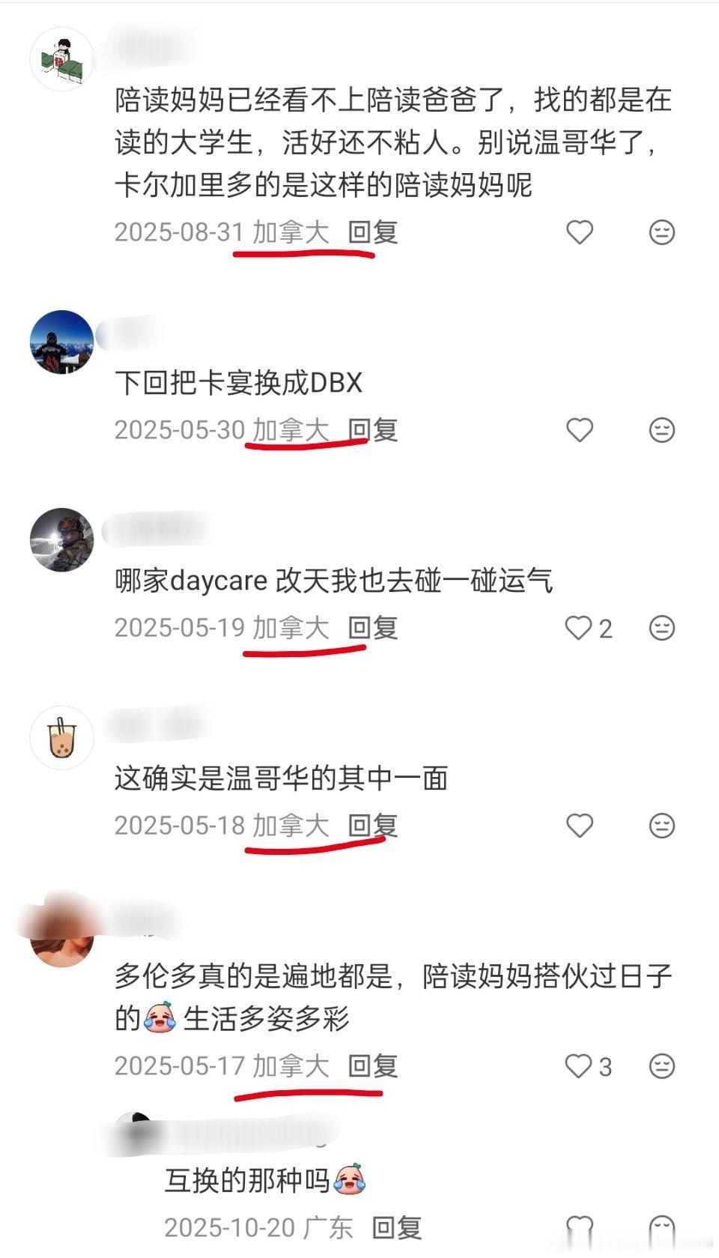
Task: Reply to the 2025-05-18 comment
Action: click(373, 826)
